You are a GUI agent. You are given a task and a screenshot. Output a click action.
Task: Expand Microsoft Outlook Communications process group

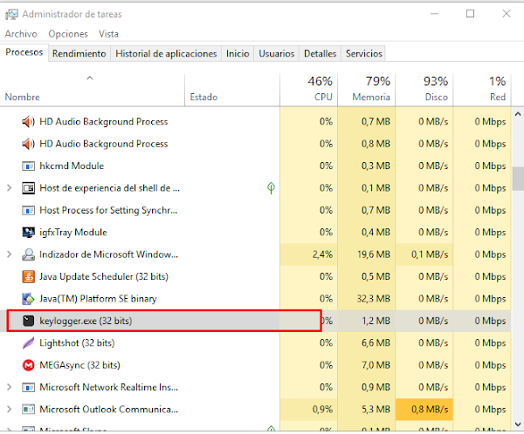coord(9,409)
